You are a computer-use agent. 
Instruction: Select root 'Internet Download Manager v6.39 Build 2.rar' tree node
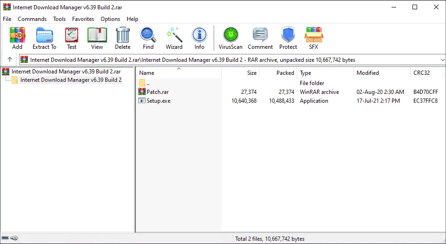click(66, 71)
